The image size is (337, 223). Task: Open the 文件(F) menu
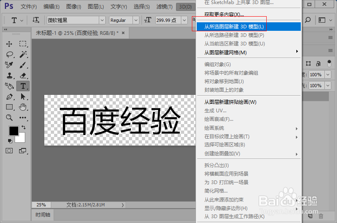(28, 7)
